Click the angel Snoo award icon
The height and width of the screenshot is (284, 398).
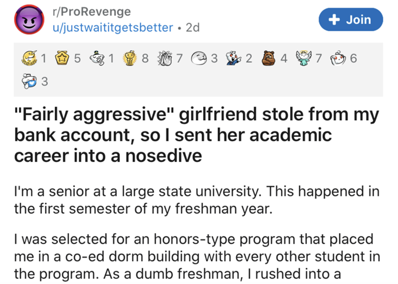pos(302,58)
